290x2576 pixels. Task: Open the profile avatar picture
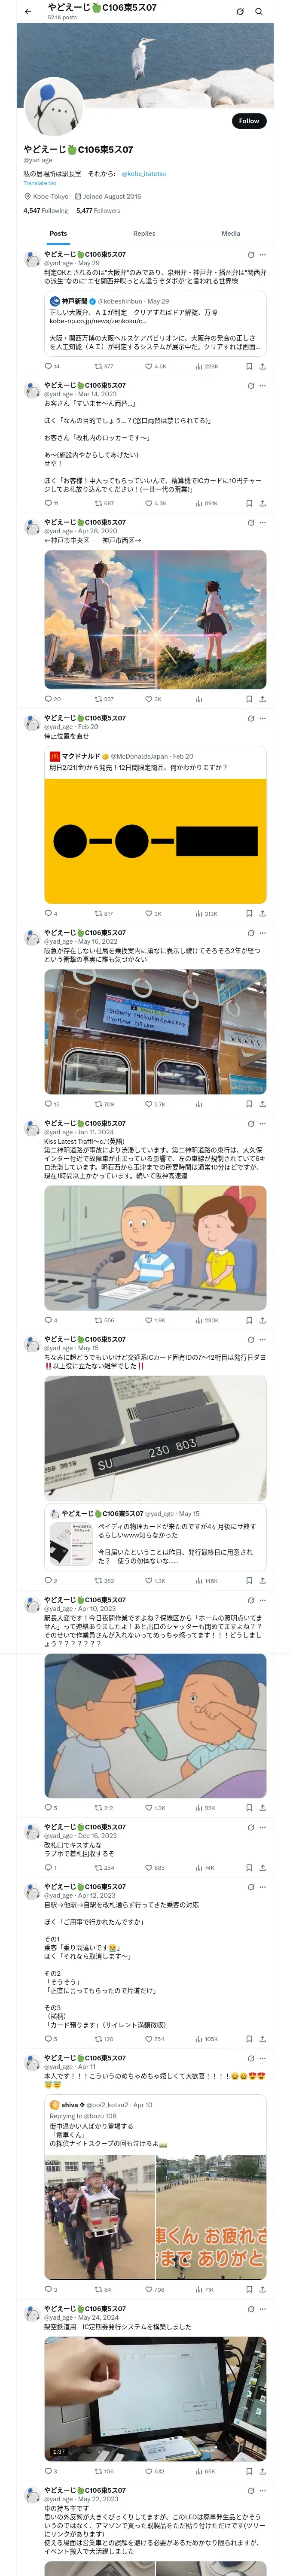[x=54, y=106]
